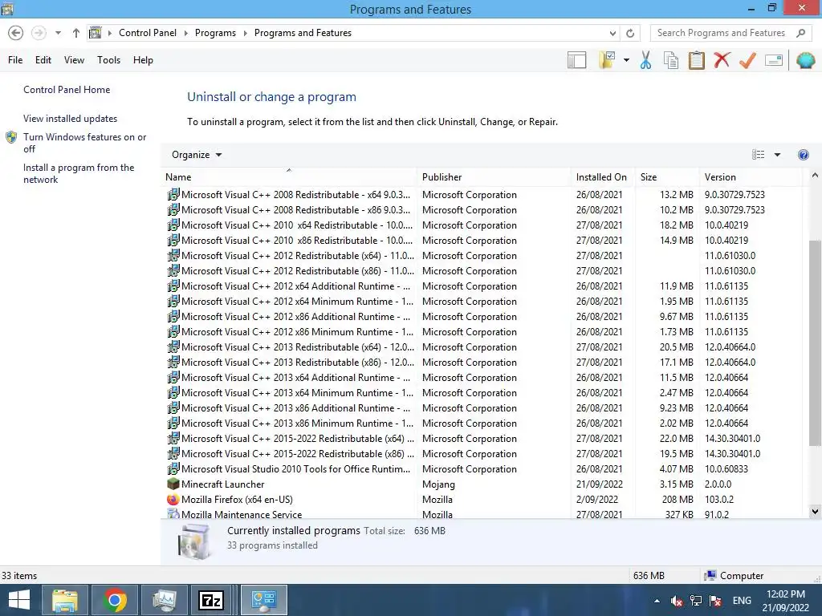Click Turn Windows features on or off
This screenshot has width=822, height=616.
84,143
